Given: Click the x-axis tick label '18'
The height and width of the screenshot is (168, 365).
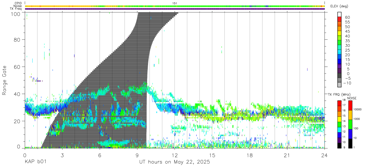Looking at the screenshot, I should pyautogui.click(x=250, y=156).
